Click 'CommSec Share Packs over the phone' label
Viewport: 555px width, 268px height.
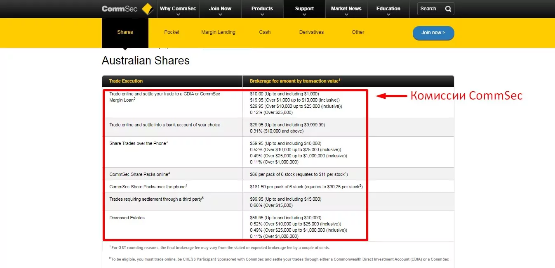[x=148, y=187]
